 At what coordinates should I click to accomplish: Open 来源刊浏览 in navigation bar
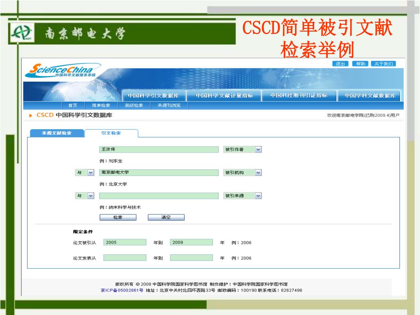tap(169, 105)
